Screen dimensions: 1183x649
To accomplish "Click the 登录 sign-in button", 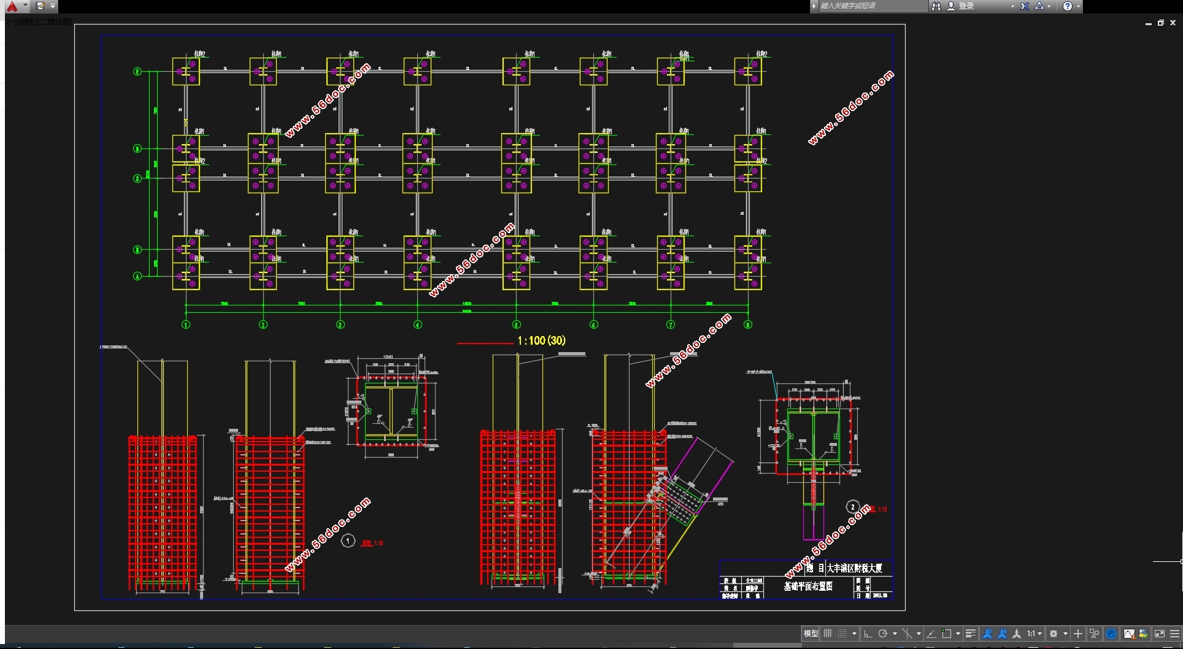I will point(966,6).
